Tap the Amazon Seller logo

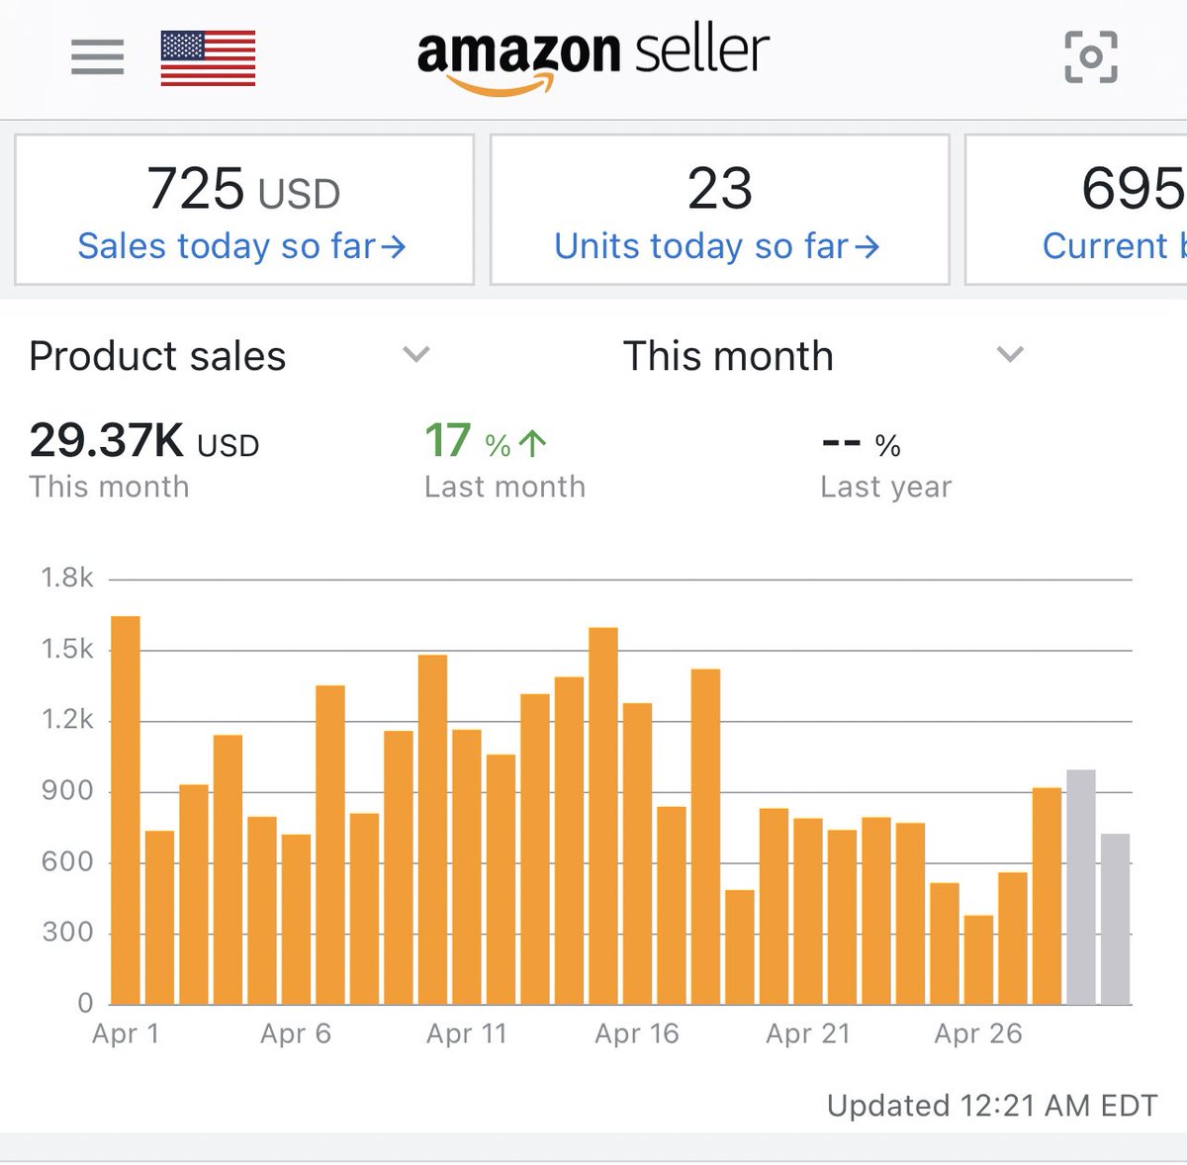coord(593,56)
